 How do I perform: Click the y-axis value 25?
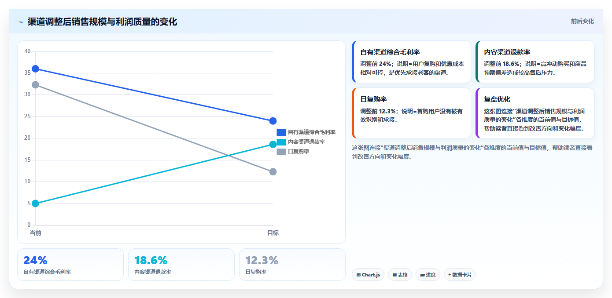coord(27,116)
